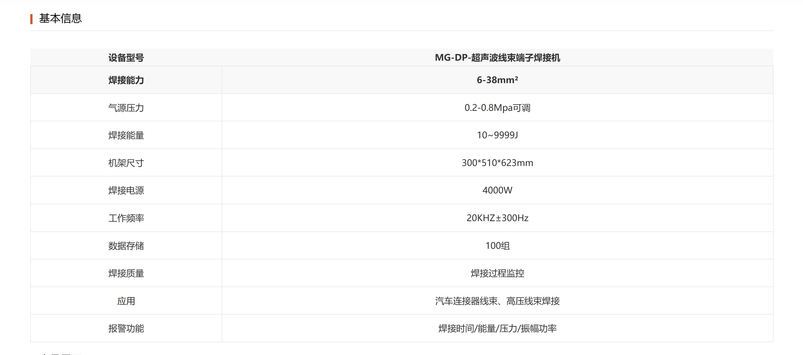Click the 机架尺寸 row label
Screen dimensions: 803x355
(x=126, y=163)
